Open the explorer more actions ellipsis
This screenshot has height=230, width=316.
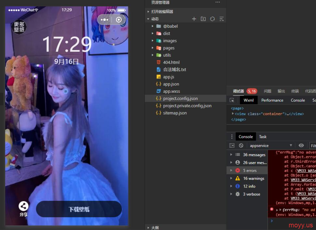[x=217, y=2]
